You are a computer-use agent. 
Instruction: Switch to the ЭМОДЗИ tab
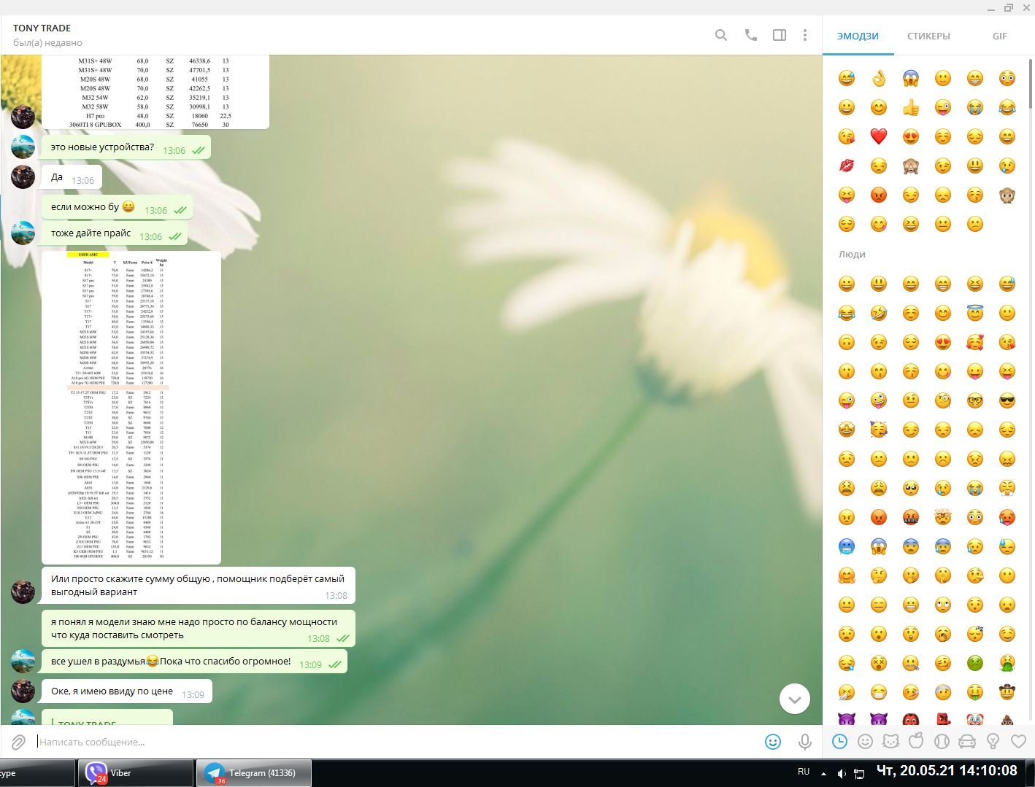click(858, 36)
